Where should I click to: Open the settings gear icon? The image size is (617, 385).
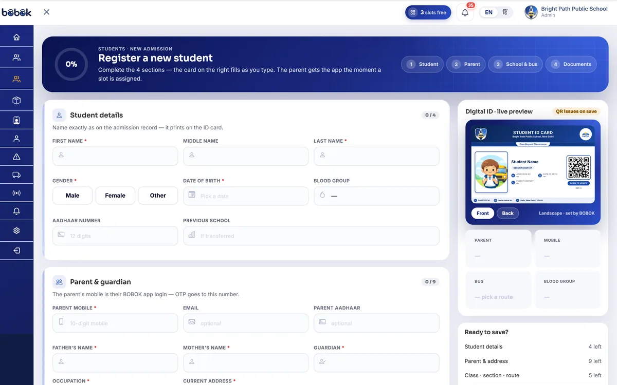click(x=16, y=231)
